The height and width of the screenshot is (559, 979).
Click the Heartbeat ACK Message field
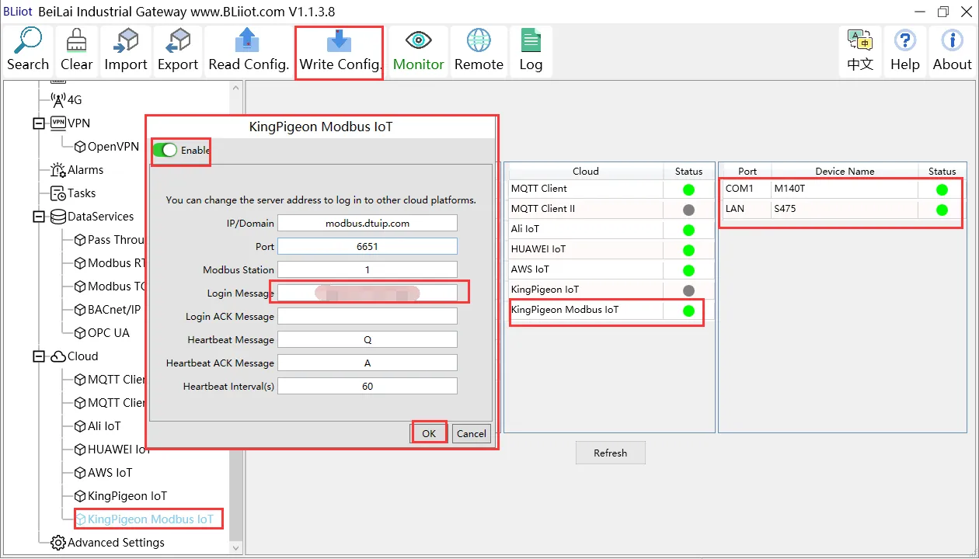(x=368, y=363)
